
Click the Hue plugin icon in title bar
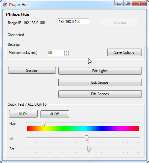tap(5, 5)
